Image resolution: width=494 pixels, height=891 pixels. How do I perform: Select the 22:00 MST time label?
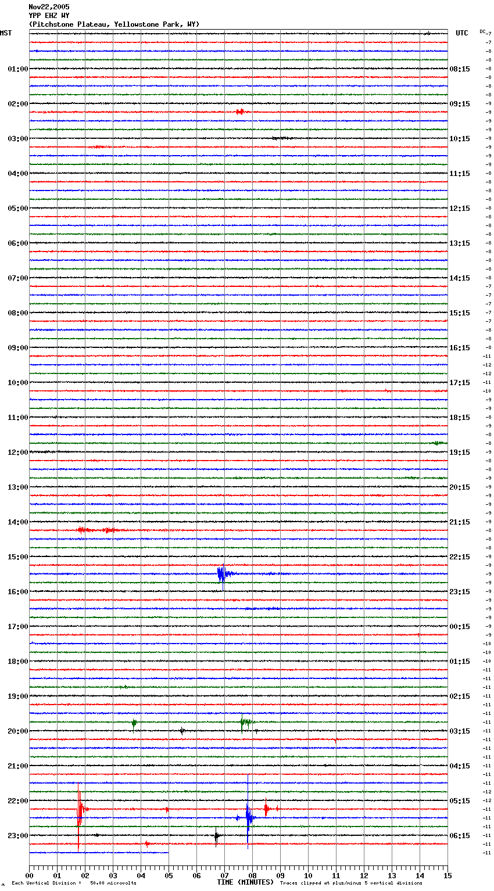tap(18, 801)
